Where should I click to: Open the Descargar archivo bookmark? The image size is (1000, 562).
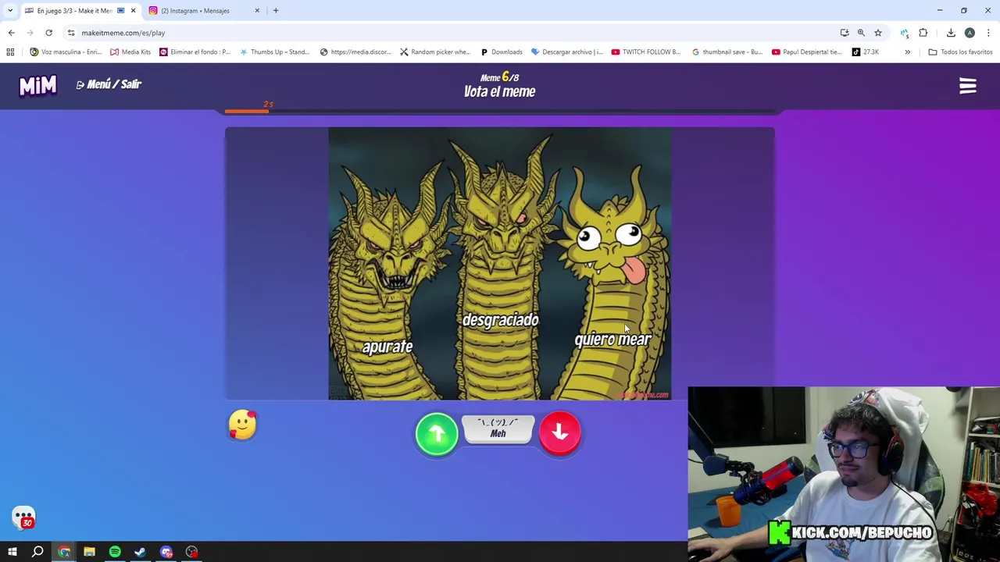(566, 52)
